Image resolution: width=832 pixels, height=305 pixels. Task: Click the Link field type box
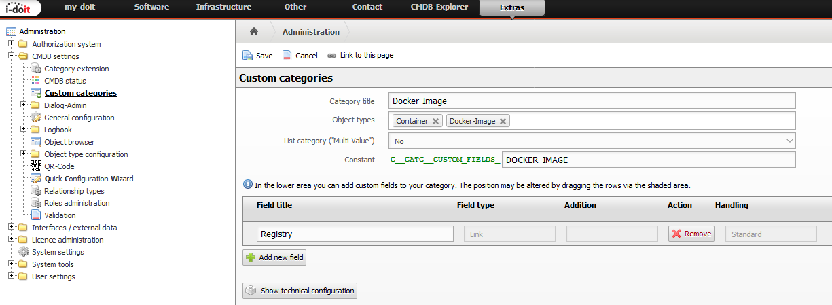[x=509, y=234]
